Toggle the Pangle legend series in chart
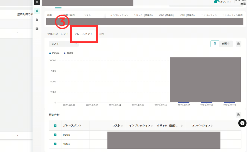The width and height of the screenshot is (247, 152). coord(54,53)
